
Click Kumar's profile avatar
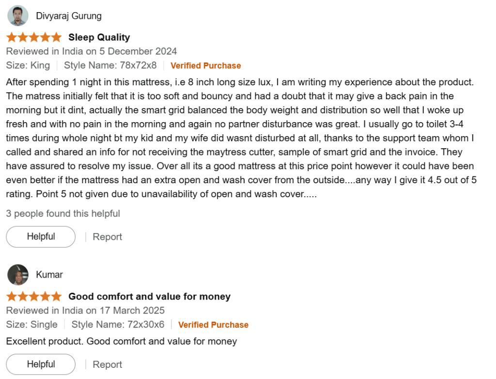18,275
